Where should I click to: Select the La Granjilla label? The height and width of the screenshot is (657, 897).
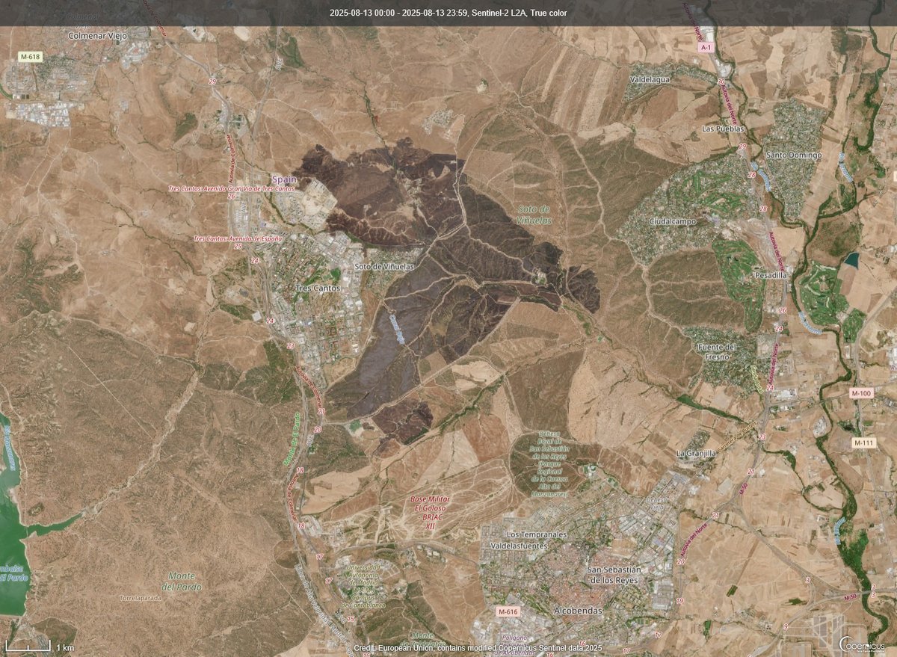point(696,454)
